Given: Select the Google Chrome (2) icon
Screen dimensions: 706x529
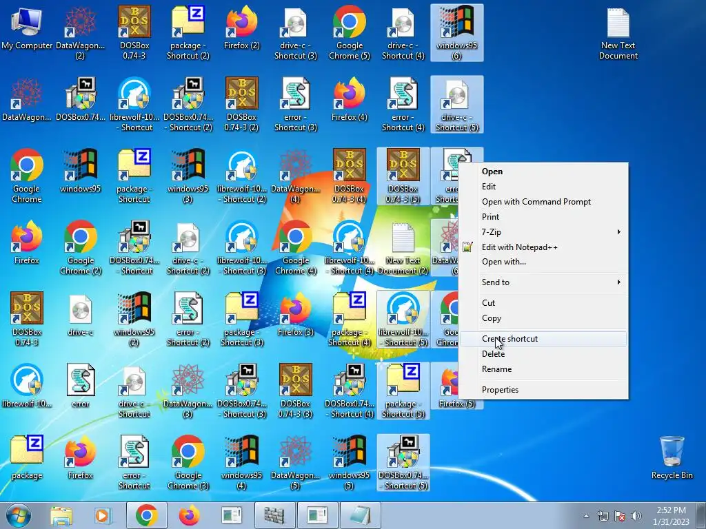Looking at the screenshot, I should pos(81,247).
